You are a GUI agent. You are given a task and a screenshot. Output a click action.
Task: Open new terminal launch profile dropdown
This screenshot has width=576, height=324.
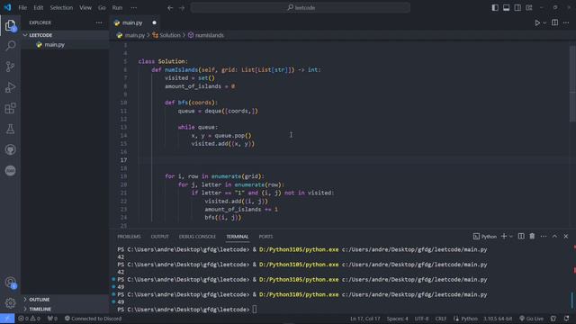(x=511, y=236)
